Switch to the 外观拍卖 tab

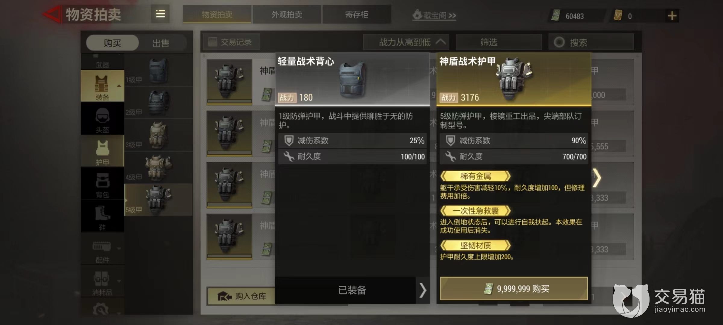click(x=287, y=14)
